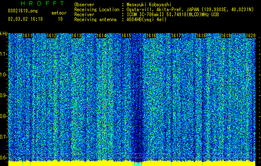Viewport: 261px width, 166px height.
Task: Select the file name 03021610.png
Action: [23, 11]
